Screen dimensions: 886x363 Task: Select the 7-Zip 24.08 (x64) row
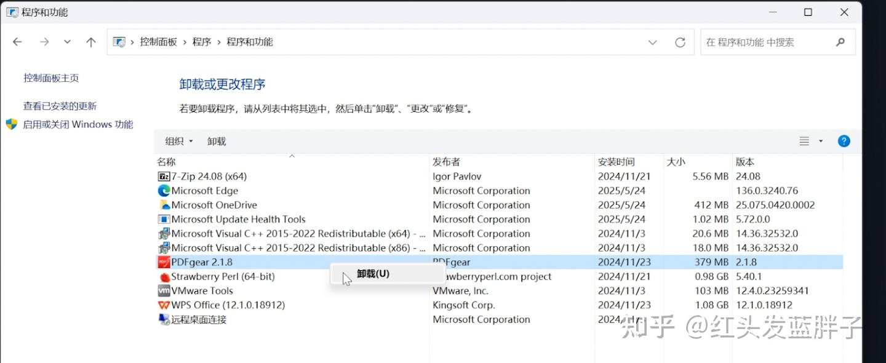point(498,176)
